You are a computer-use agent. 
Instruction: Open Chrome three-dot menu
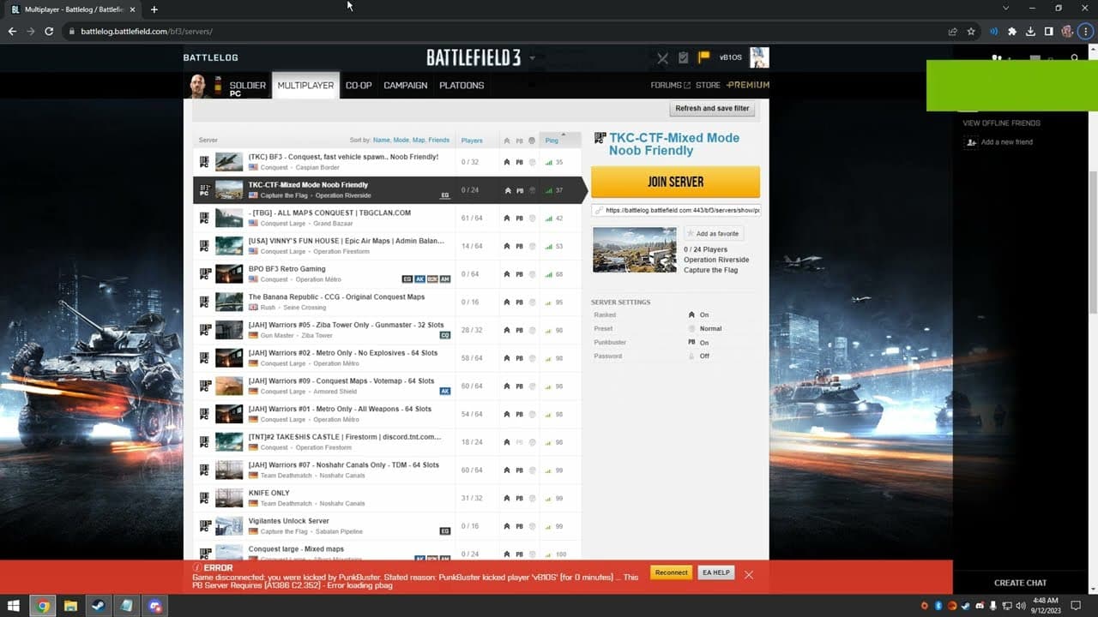click(1086, 32)
